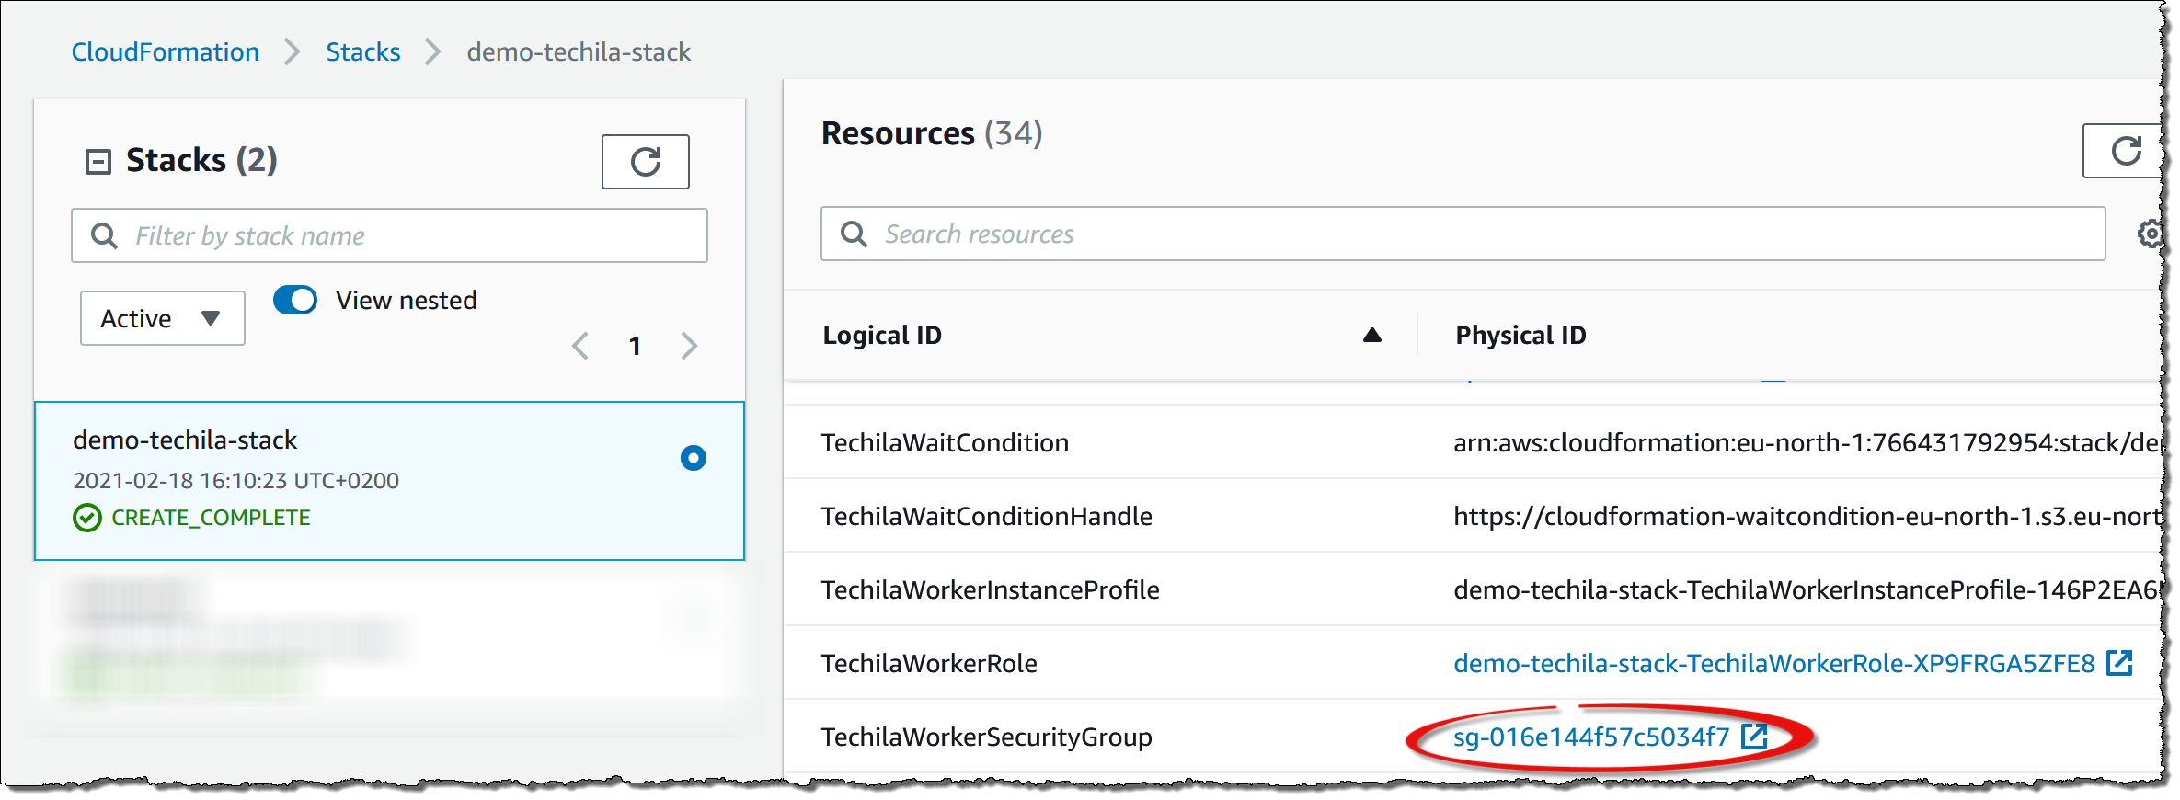The image size is (2180, 800).
Task: Open resources table settings gear
Action: pyautogui.click(x=2149, y=234)
